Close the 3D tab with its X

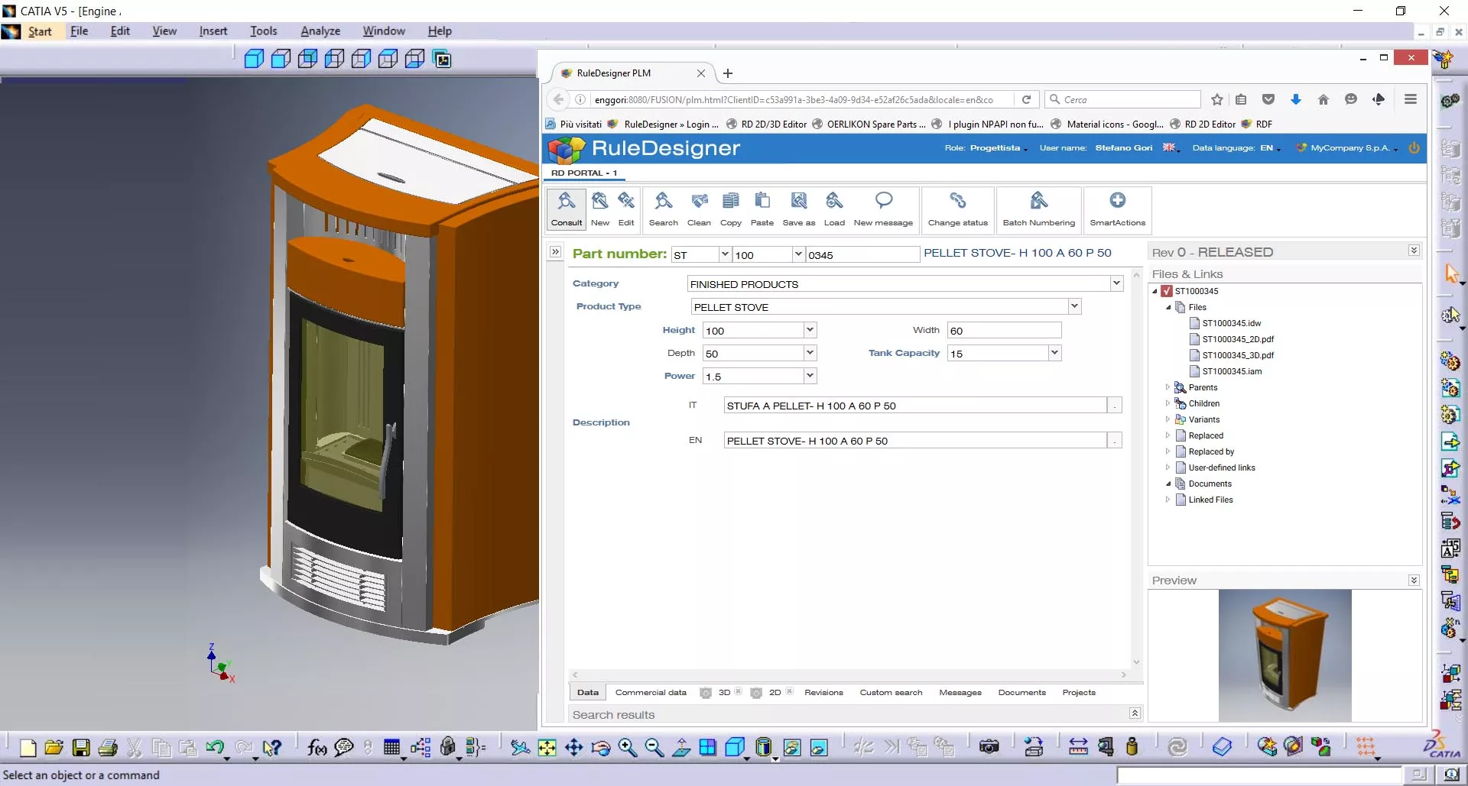coord(738,691)
